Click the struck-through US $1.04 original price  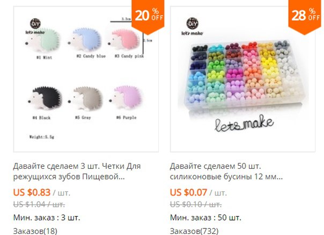(39, 204)
